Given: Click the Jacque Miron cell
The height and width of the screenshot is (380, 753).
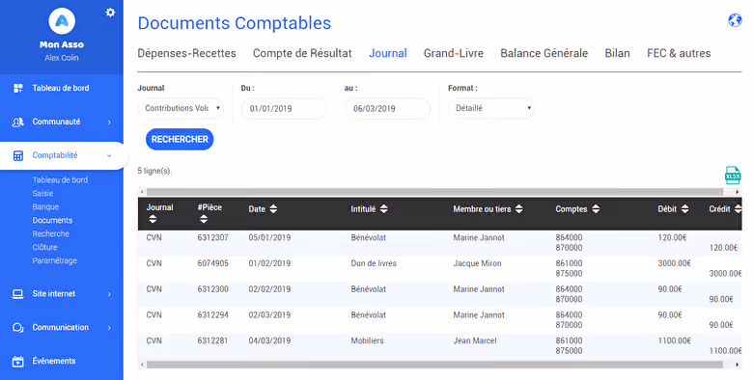Looking at the screenshot, I should click(477, 263).
